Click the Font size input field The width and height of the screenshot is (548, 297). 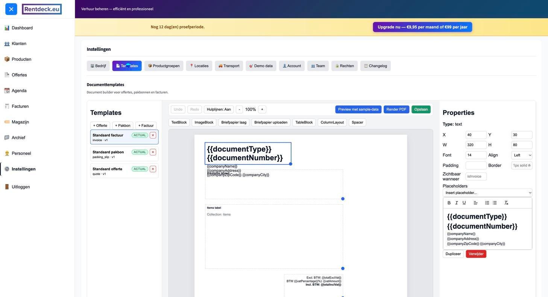point(476,155)
